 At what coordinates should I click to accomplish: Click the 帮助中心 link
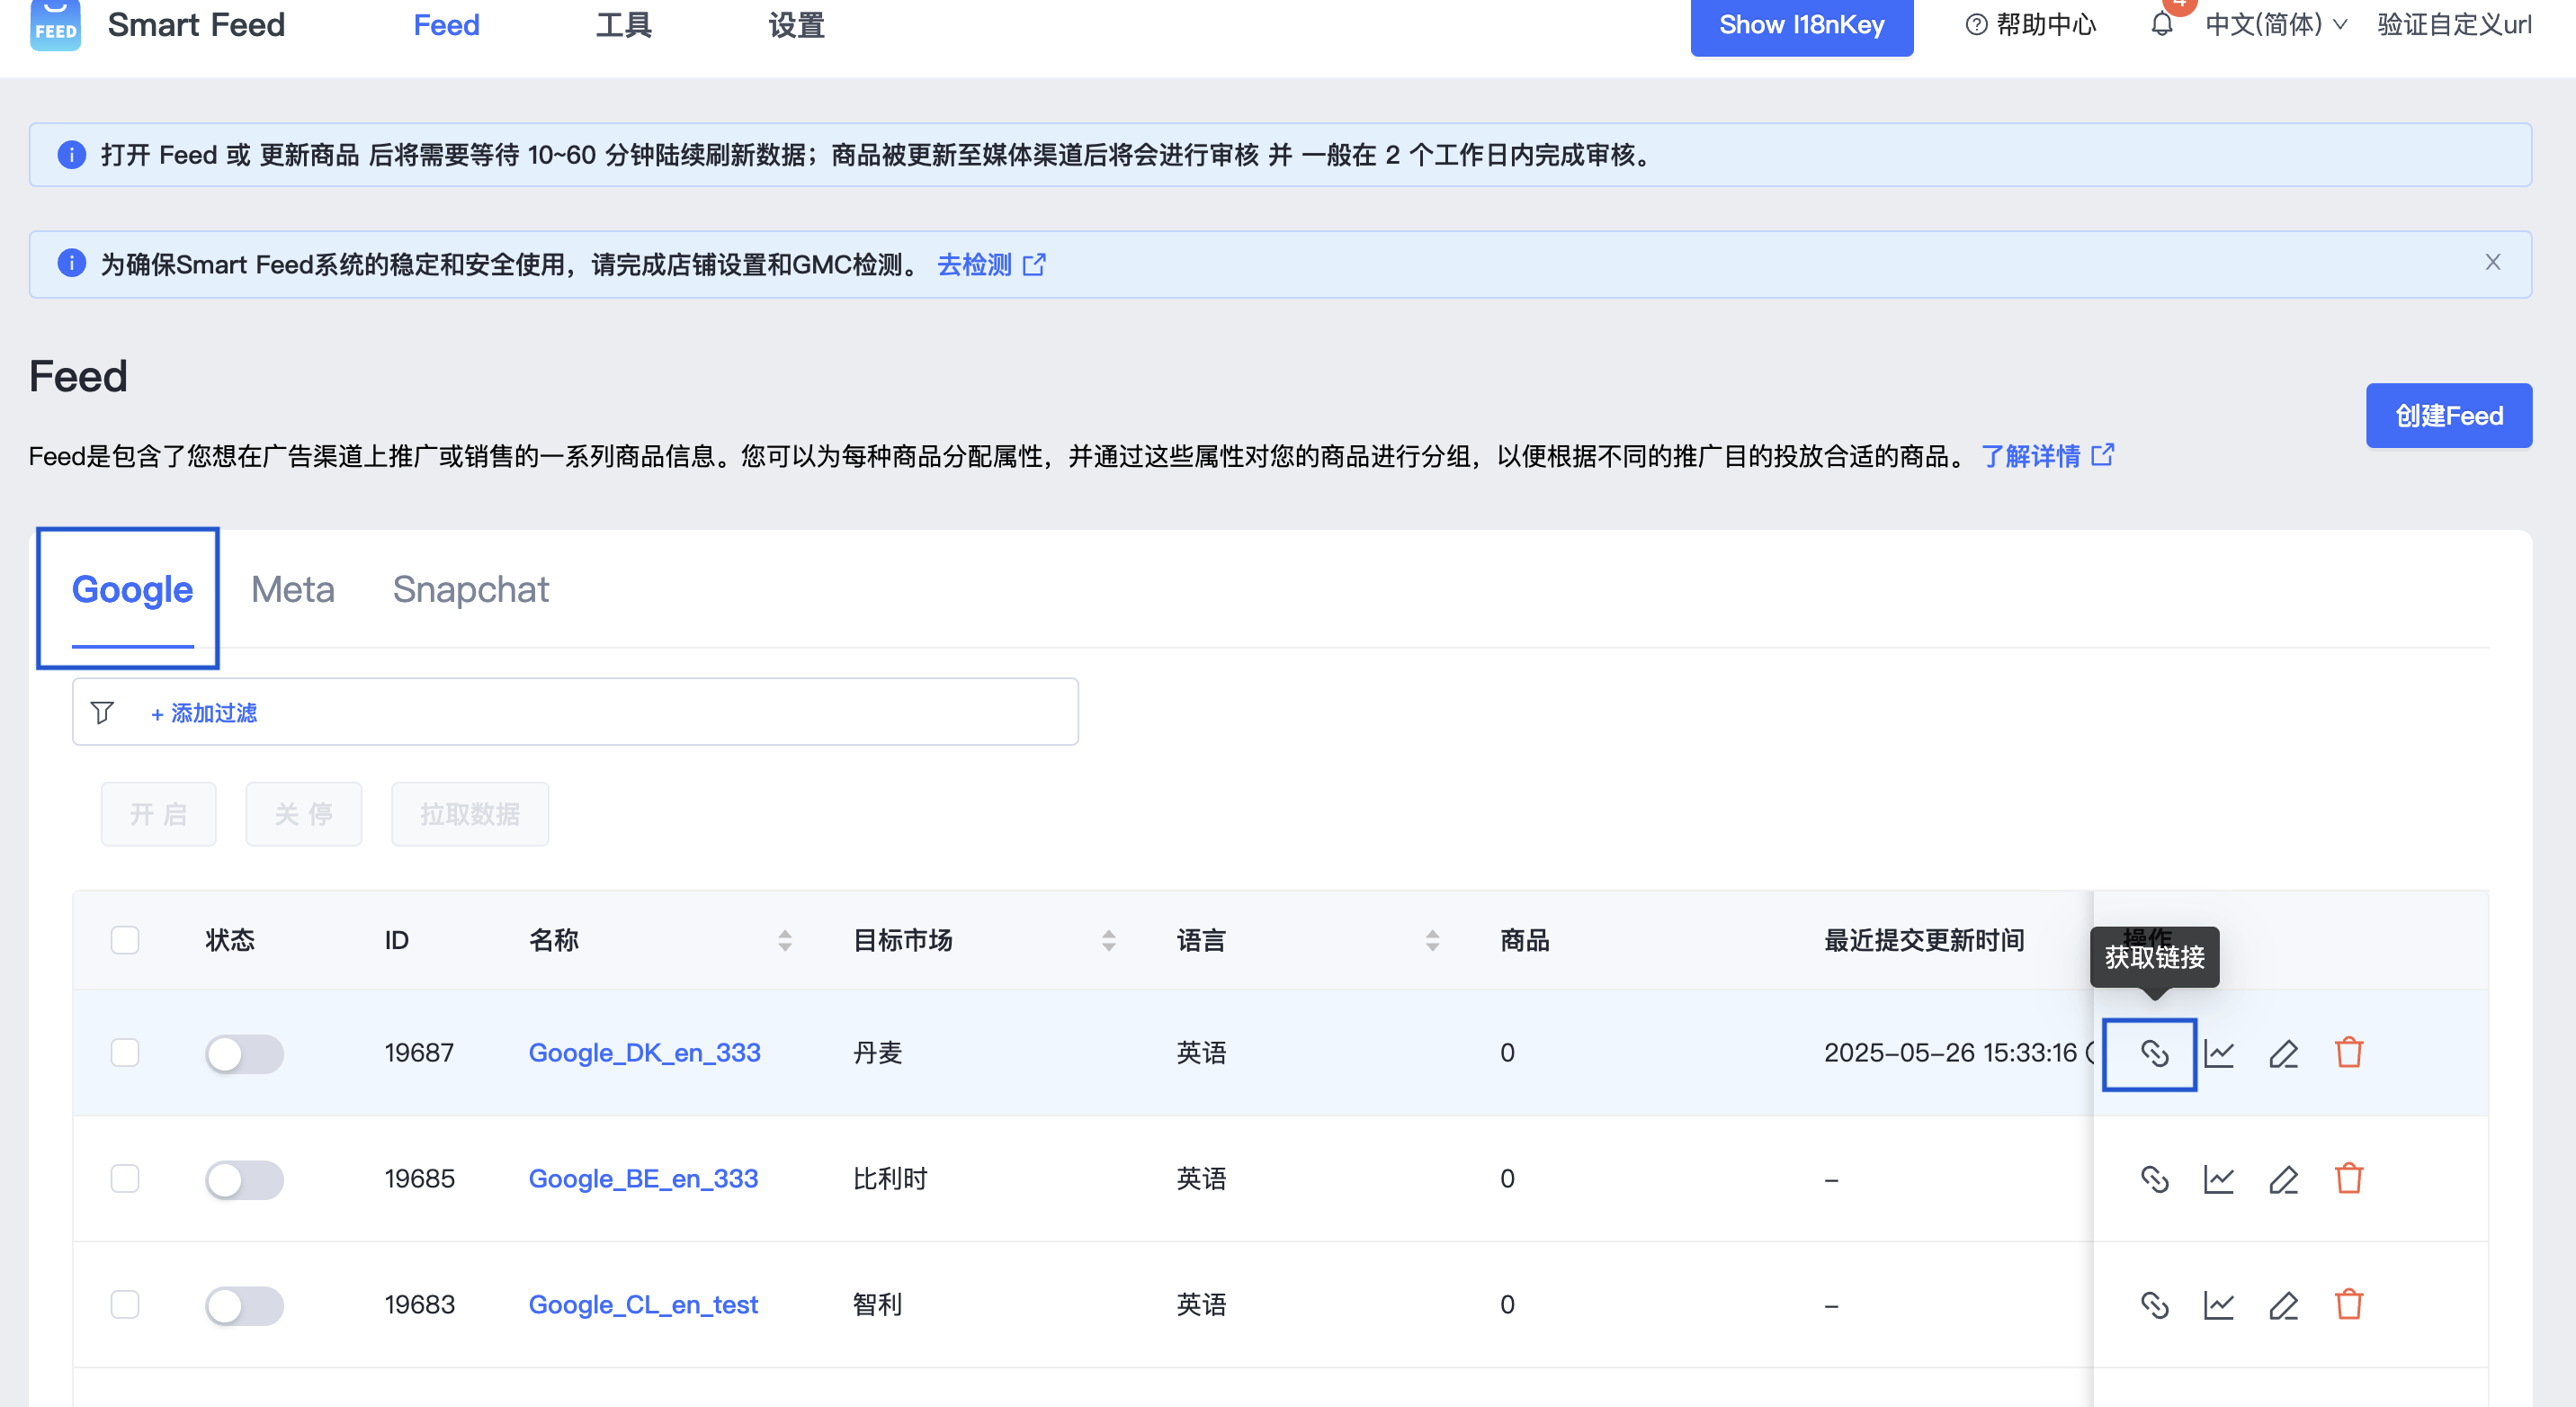[2046, 25]
